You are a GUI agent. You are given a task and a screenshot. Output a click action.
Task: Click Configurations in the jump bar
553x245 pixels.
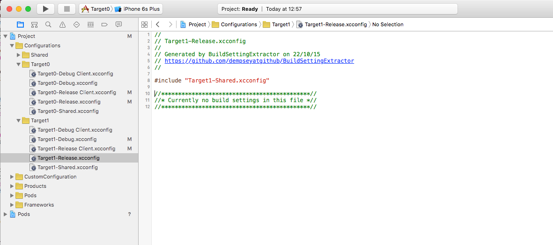238,24
